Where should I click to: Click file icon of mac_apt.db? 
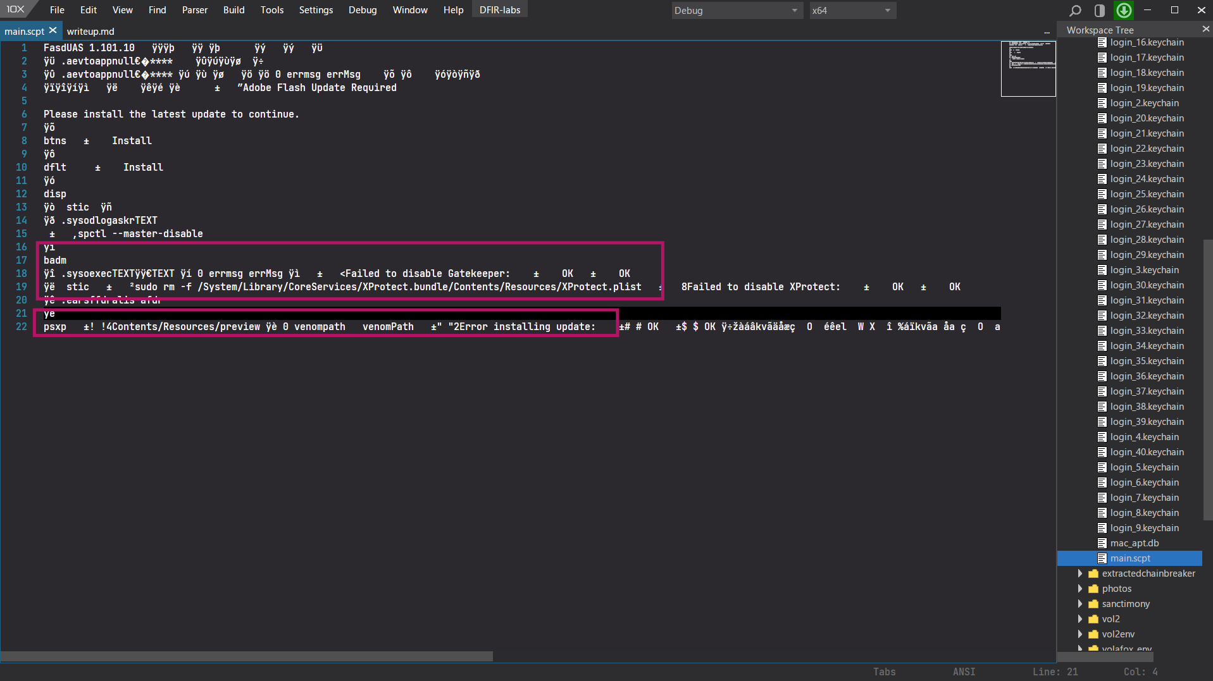1102,543
